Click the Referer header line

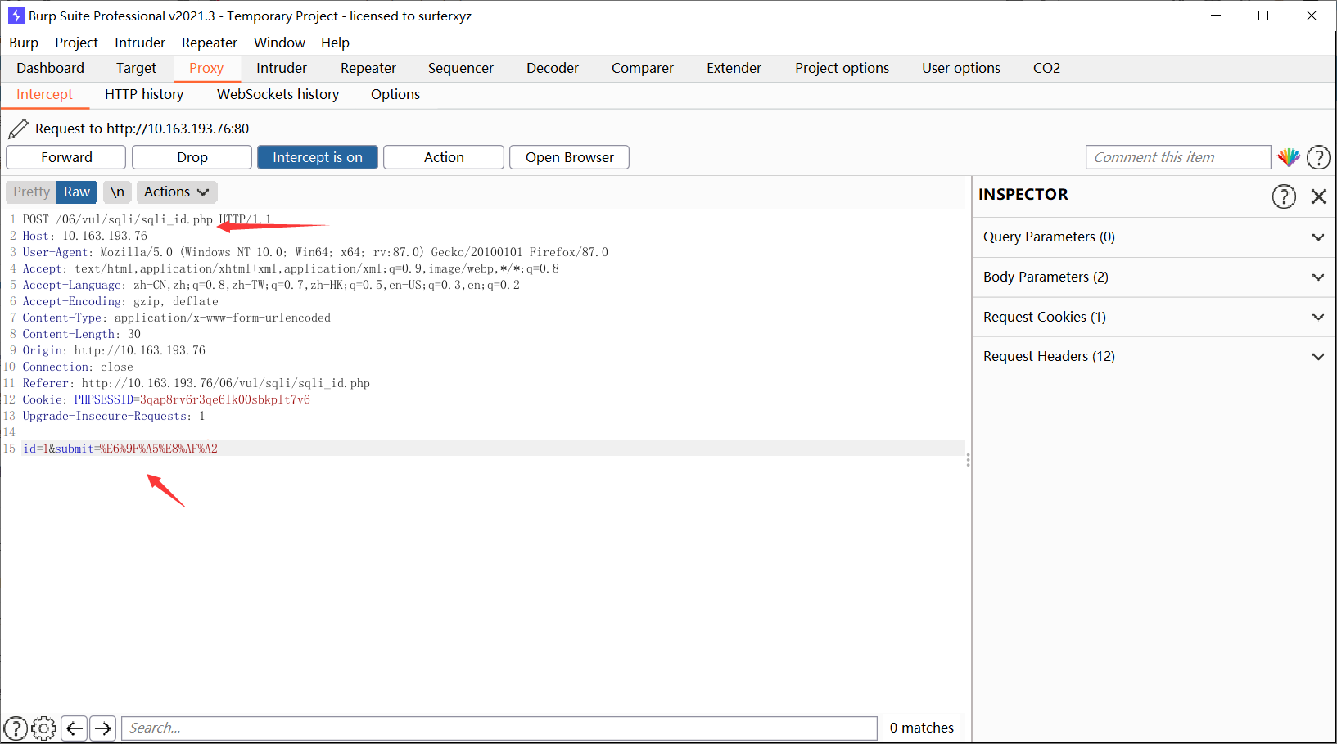pos(196,383)
